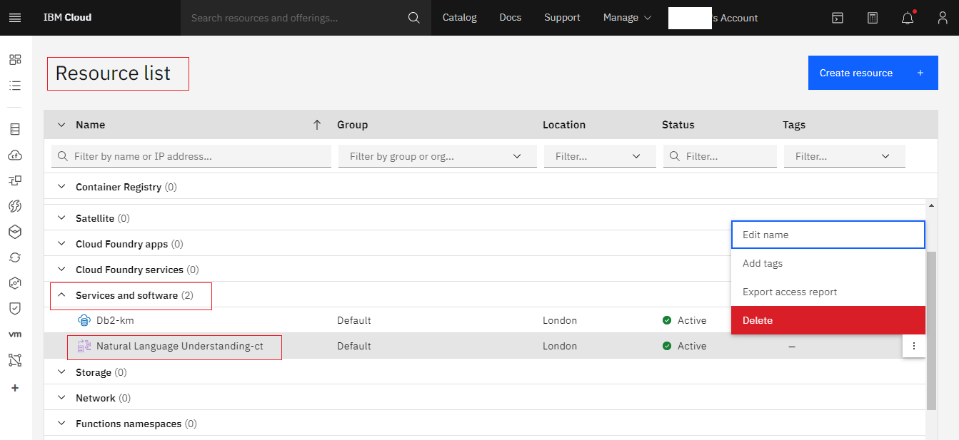The height and width of the screenshot is (440, 959).
Task: Click the Status column header
Action: tap(678, 125)
